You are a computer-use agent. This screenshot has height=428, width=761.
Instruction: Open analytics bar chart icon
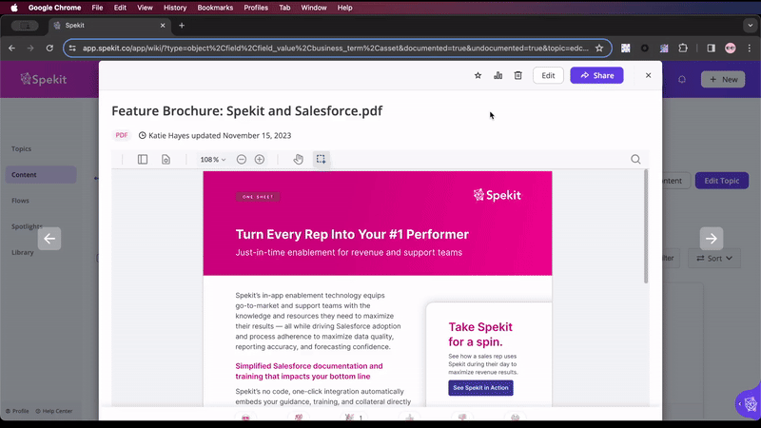click(x=498, y=75)
